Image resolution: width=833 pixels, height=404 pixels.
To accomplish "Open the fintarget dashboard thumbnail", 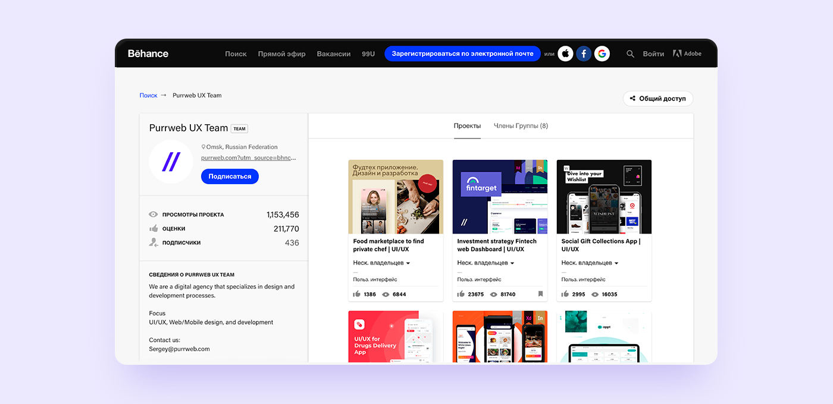I will click(x=500, y=197).
